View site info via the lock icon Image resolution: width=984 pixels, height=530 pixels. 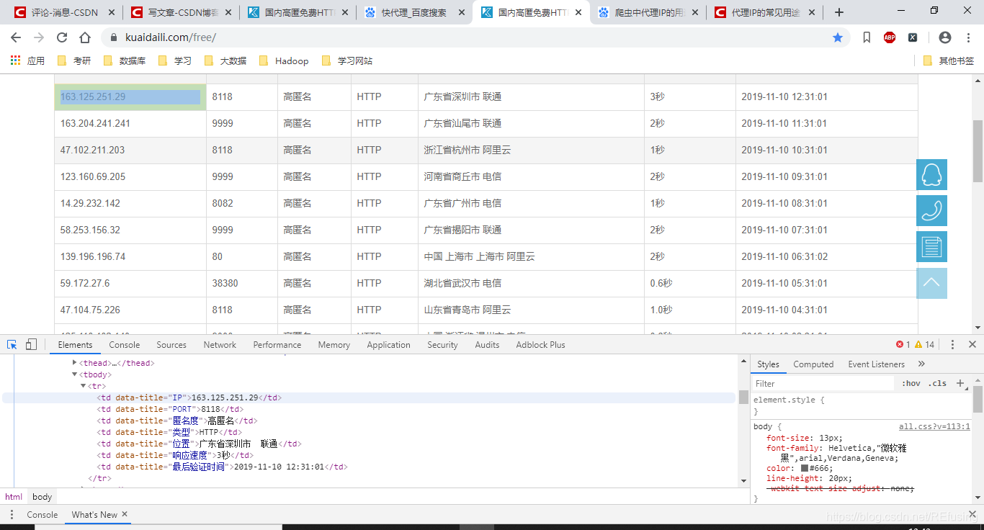[114, 37]
